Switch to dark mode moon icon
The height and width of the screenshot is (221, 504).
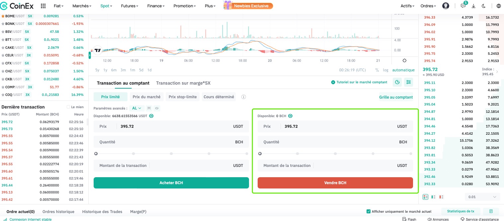point(484,6)
